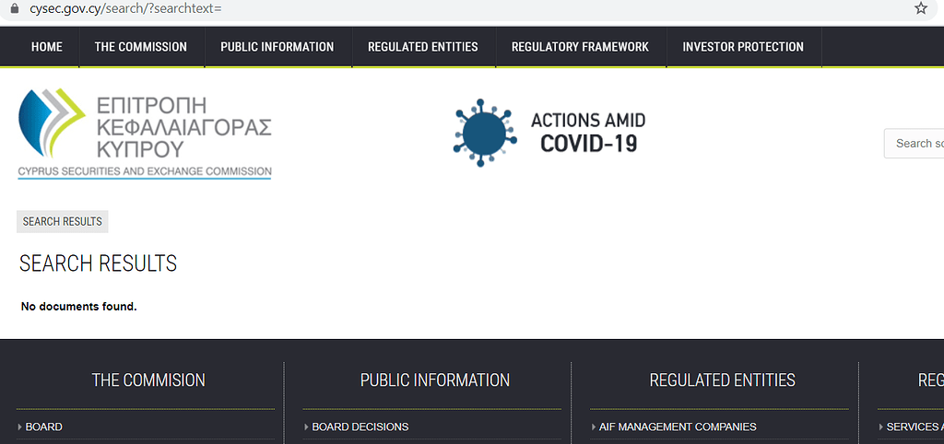
Task: Click the footer Public Information heading
Action: (x=435, y=380)
